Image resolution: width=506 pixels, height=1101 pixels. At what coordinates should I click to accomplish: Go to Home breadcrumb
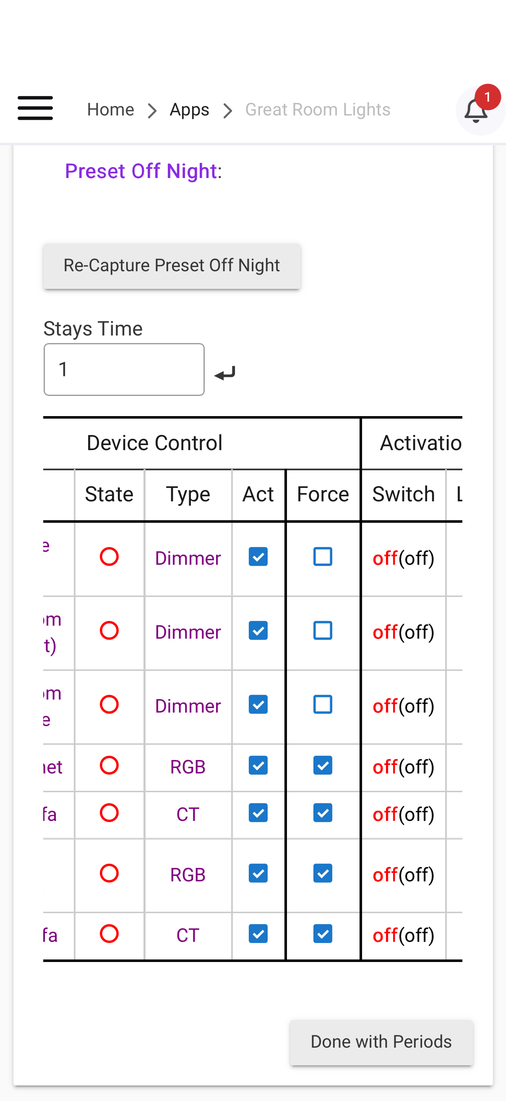111,110
